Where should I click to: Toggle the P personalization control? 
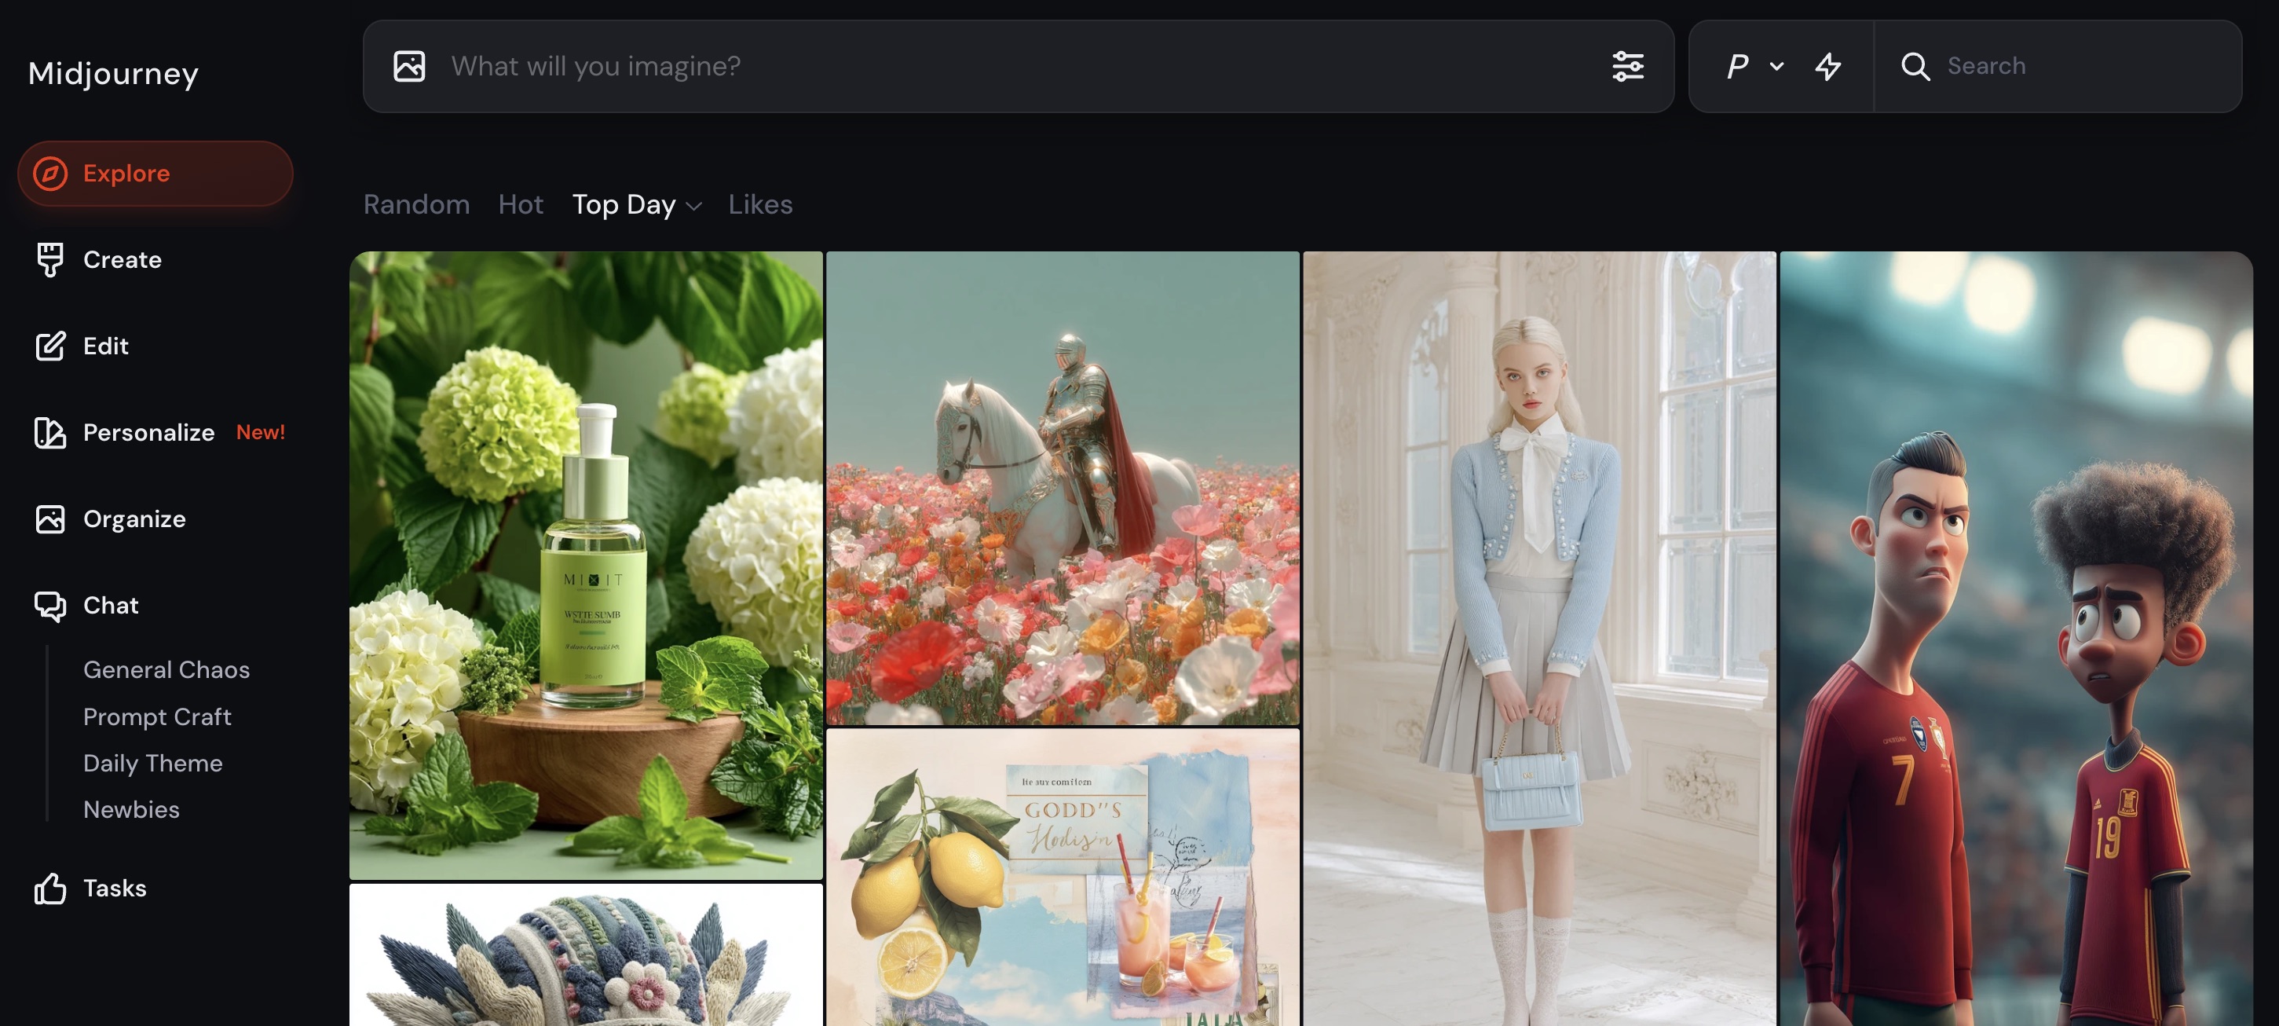coord(1736,65)
